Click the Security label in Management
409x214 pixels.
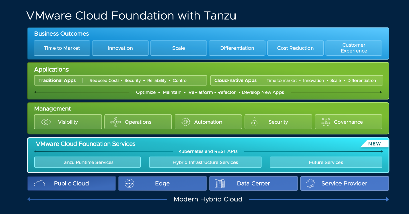click(278, 122)
